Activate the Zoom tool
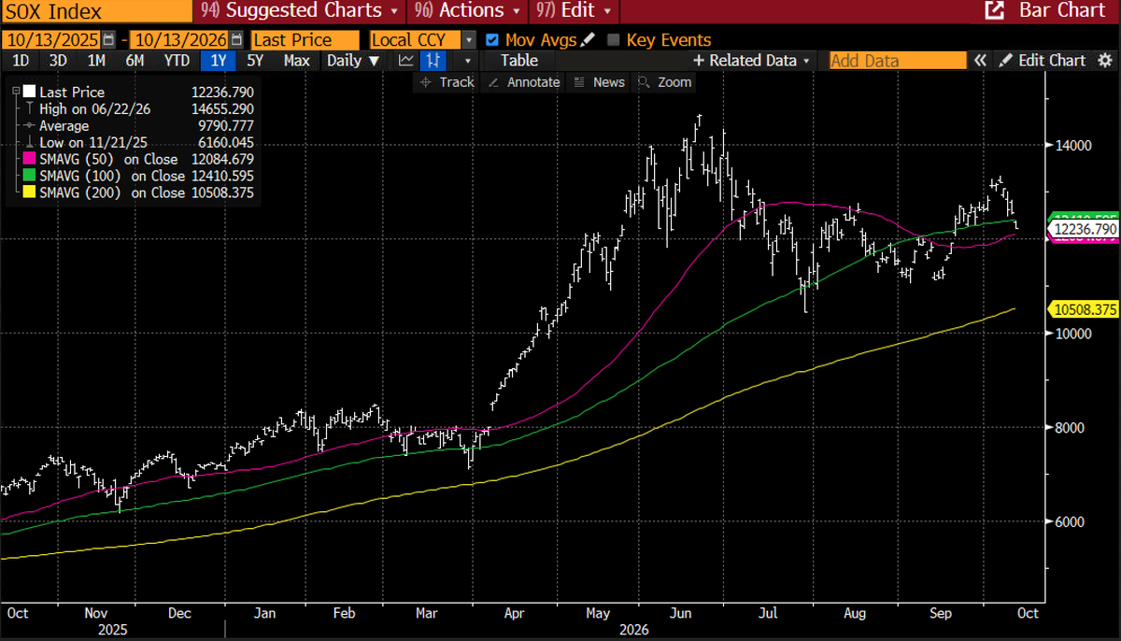The height and width of the screenshot is (641, 1121). click(665, 82)
